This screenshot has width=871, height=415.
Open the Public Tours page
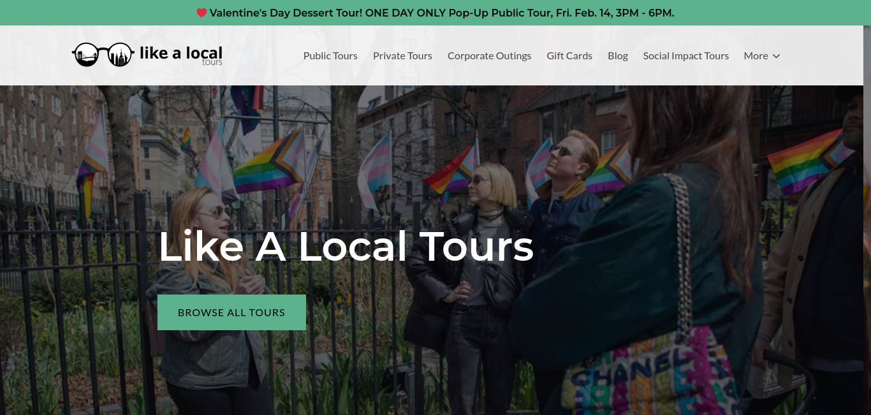point(330,56)
